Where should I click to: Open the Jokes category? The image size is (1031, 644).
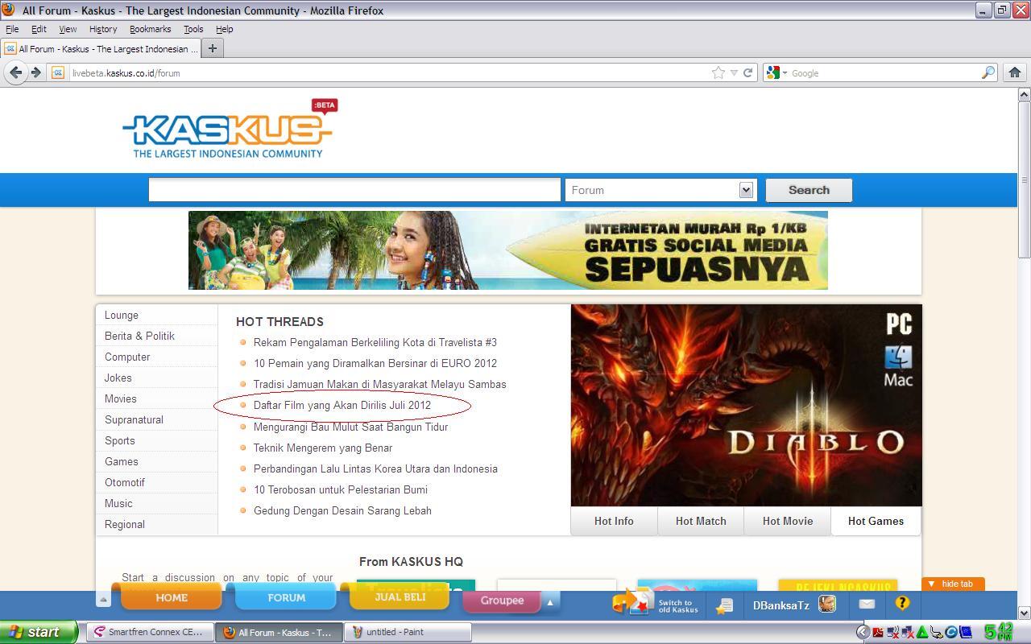(118, 378)
